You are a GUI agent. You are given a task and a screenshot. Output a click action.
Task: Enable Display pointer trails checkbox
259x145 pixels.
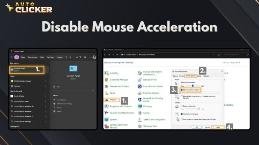181,106
